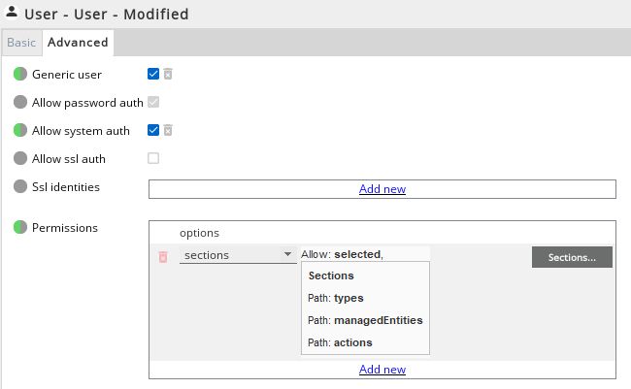Switch to the Basic tab
This screenshot has width=631, height=389.
[x=21, y=43]
